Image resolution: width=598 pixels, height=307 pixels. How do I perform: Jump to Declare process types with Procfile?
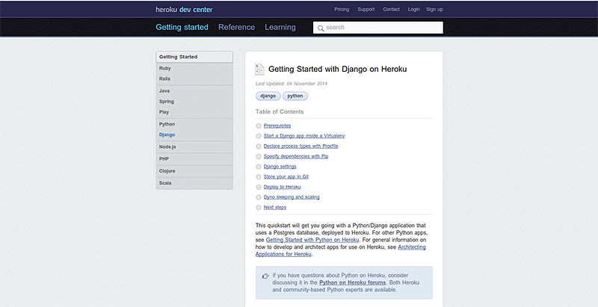click(x=301, y=146)
